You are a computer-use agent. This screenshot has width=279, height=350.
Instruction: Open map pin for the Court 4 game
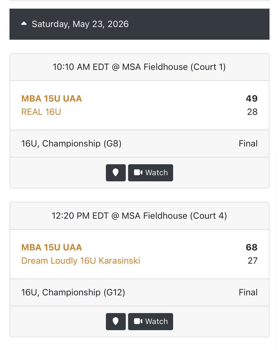[116, 321]
